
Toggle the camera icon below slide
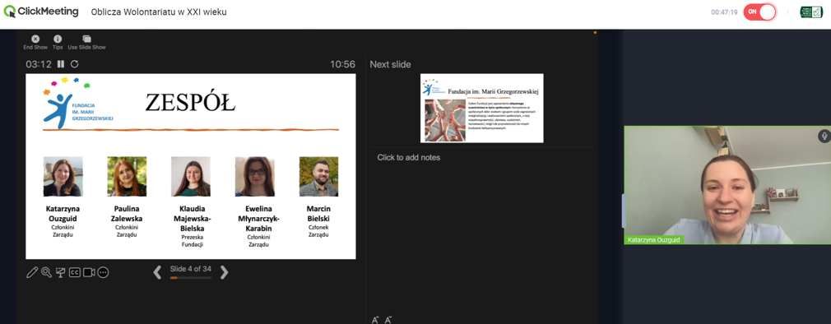pos(89,273)
